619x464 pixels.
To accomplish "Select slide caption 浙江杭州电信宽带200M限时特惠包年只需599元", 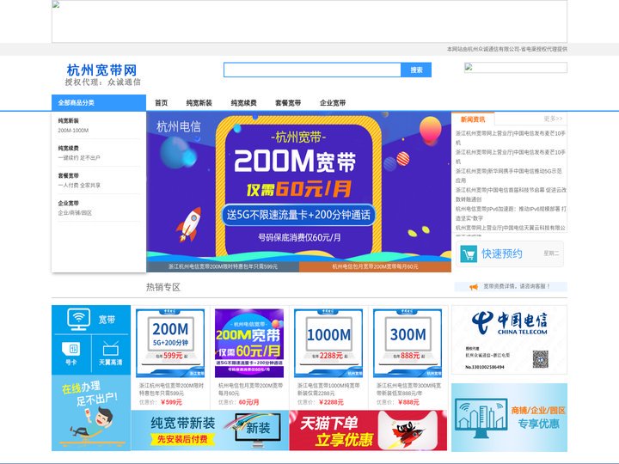I will 223,266.
